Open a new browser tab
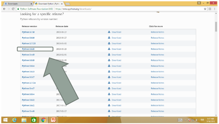The width and height of the screenshot is (219, 124). [68, 4]
